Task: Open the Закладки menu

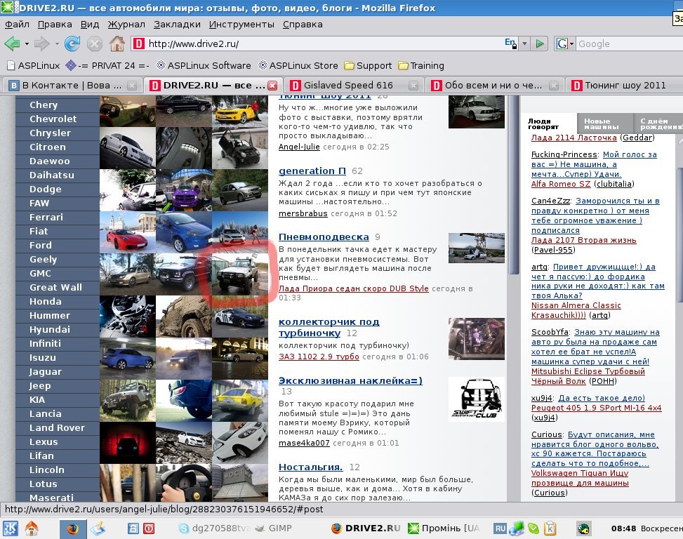Action: (x=177, y=25)
